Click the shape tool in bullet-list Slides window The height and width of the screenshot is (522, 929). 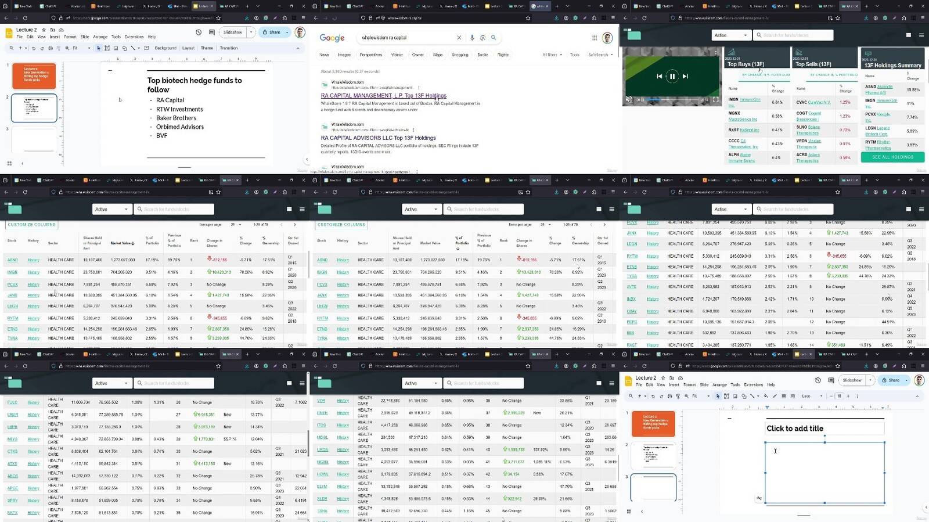click(x=124, y=48)
